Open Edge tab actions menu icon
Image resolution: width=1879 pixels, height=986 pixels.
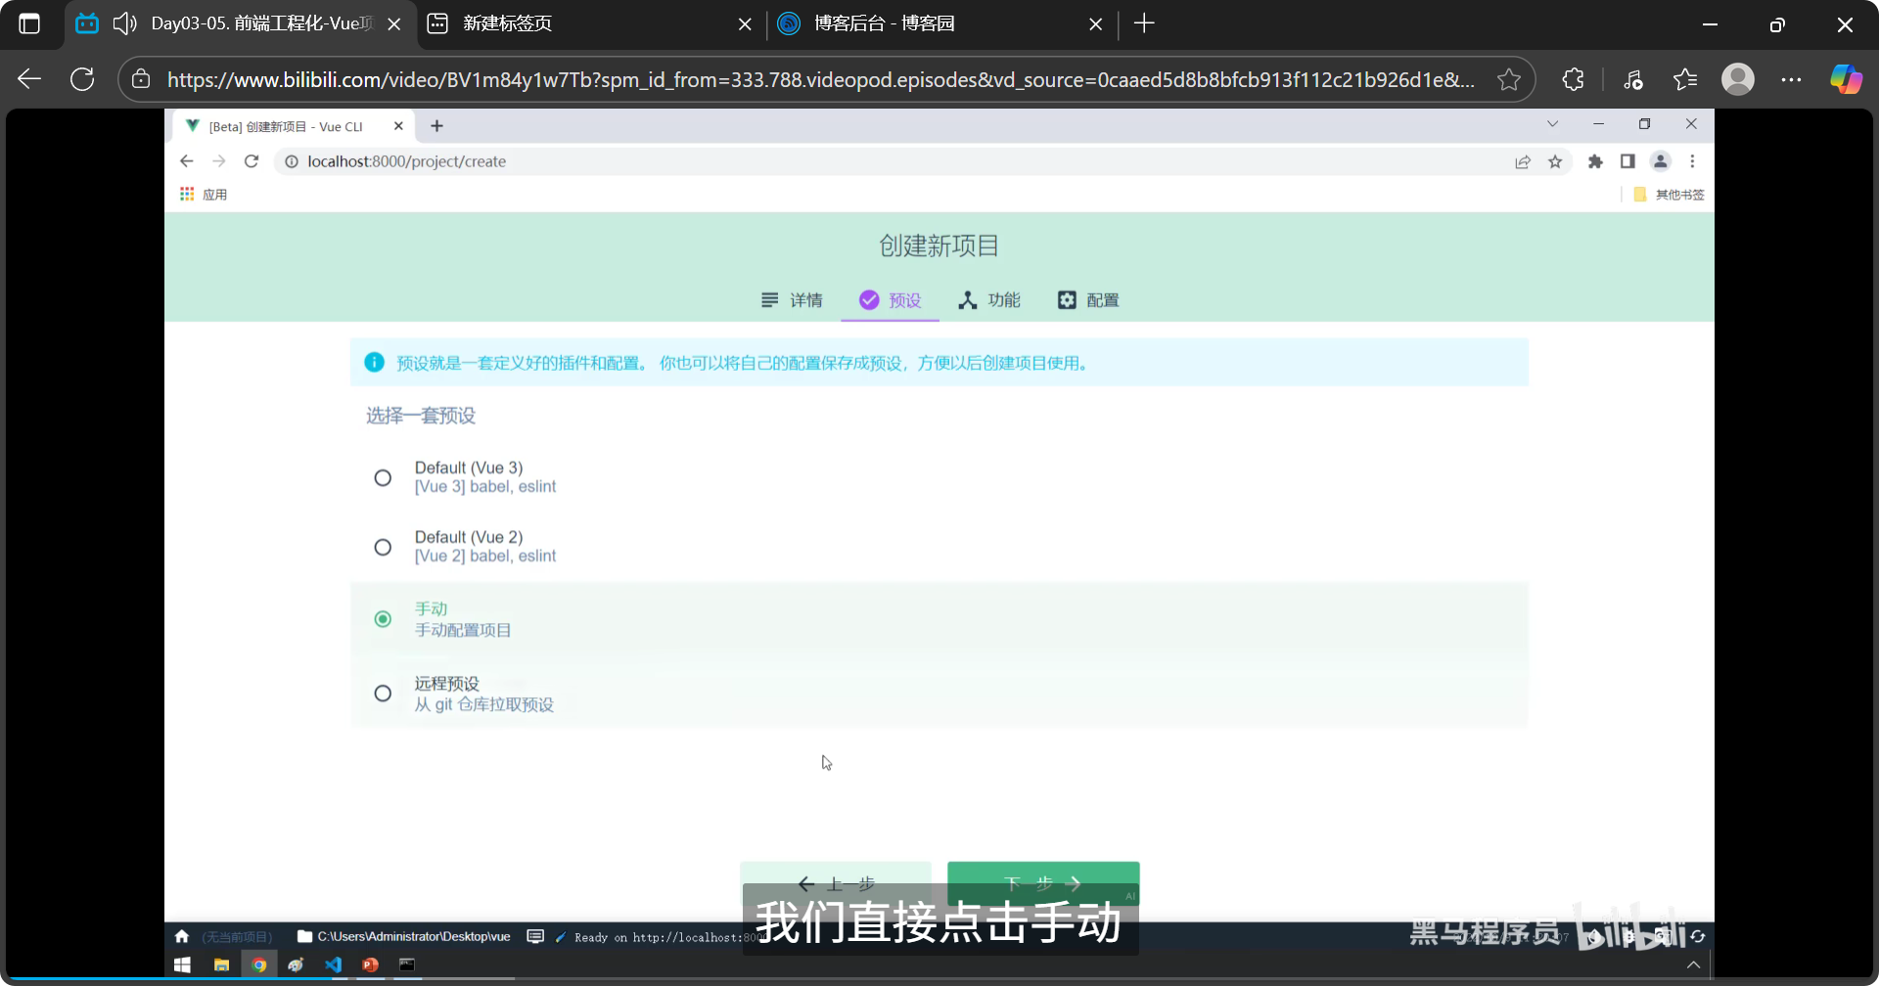[29, 23]
